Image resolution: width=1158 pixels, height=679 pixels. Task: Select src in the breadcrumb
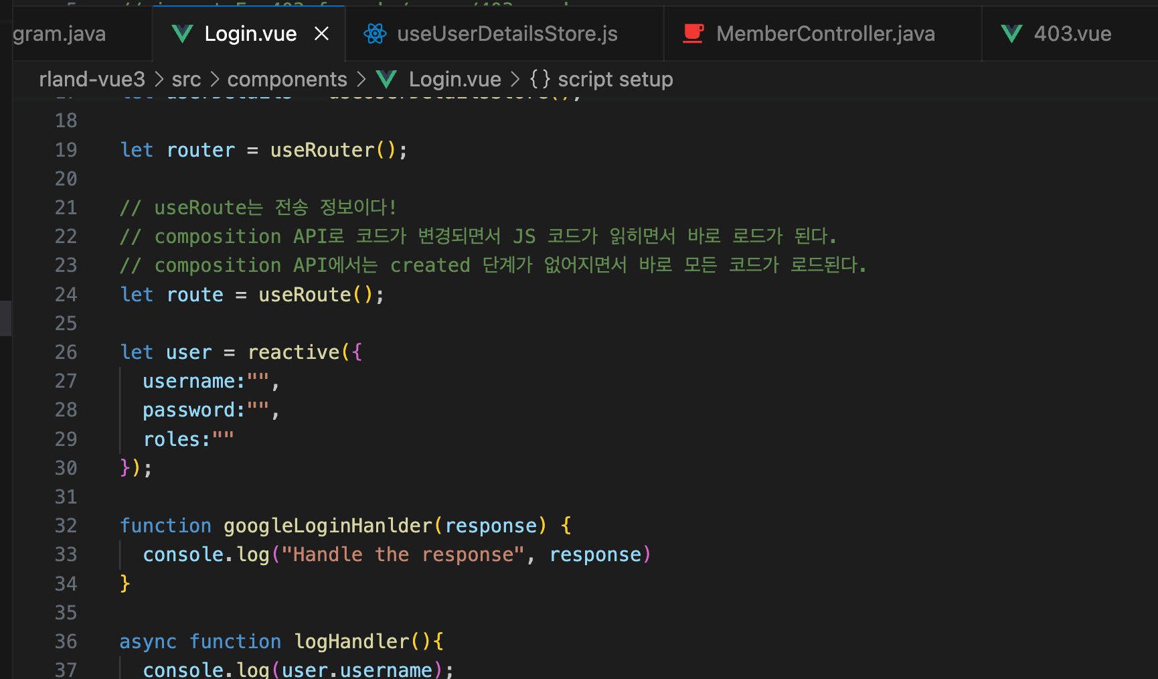(x=186, y=79)
